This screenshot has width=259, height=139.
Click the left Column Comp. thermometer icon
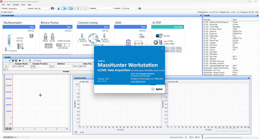82,36
